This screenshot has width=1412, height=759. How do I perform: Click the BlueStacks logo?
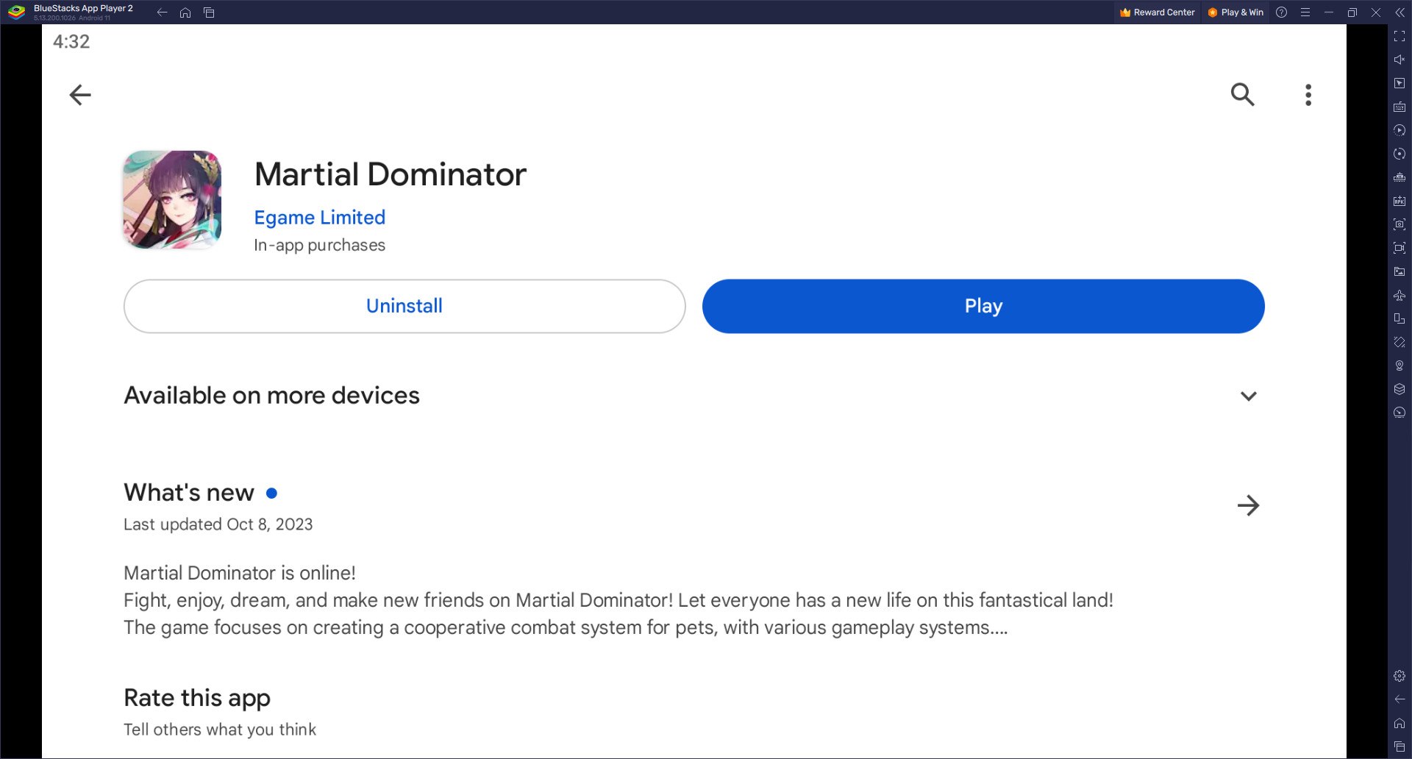pyautogui.click(x=16, y=12)
